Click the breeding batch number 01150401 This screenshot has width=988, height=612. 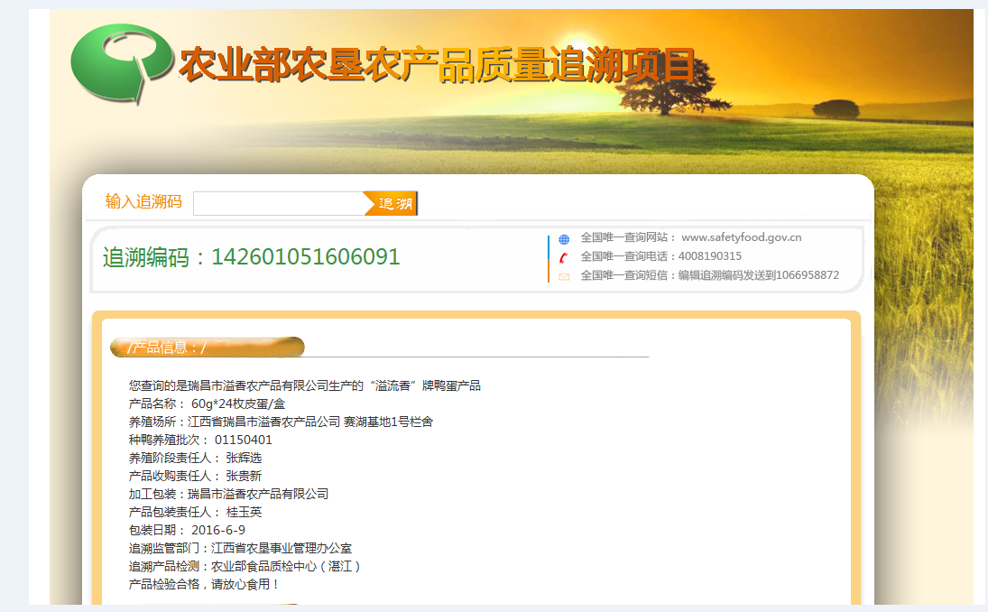[x=243, y=440]
